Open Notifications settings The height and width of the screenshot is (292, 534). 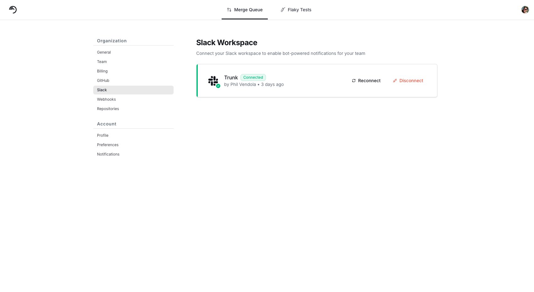tap(133, 154)
